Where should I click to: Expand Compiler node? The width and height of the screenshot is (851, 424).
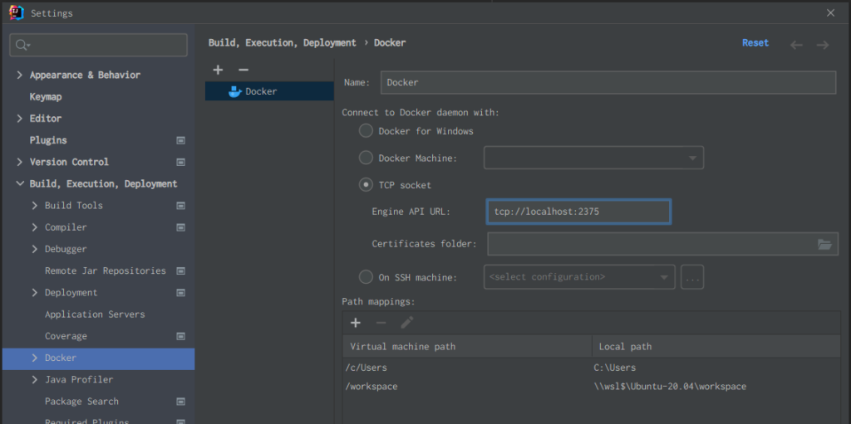[35, 227]
